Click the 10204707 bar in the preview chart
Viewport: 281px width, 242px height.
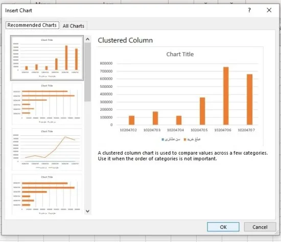pos(249,100)
